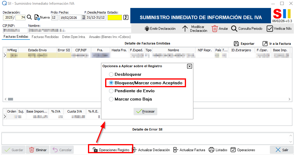Click Exportar
Viewport: 295px width, 155px height.
point(244,44)
